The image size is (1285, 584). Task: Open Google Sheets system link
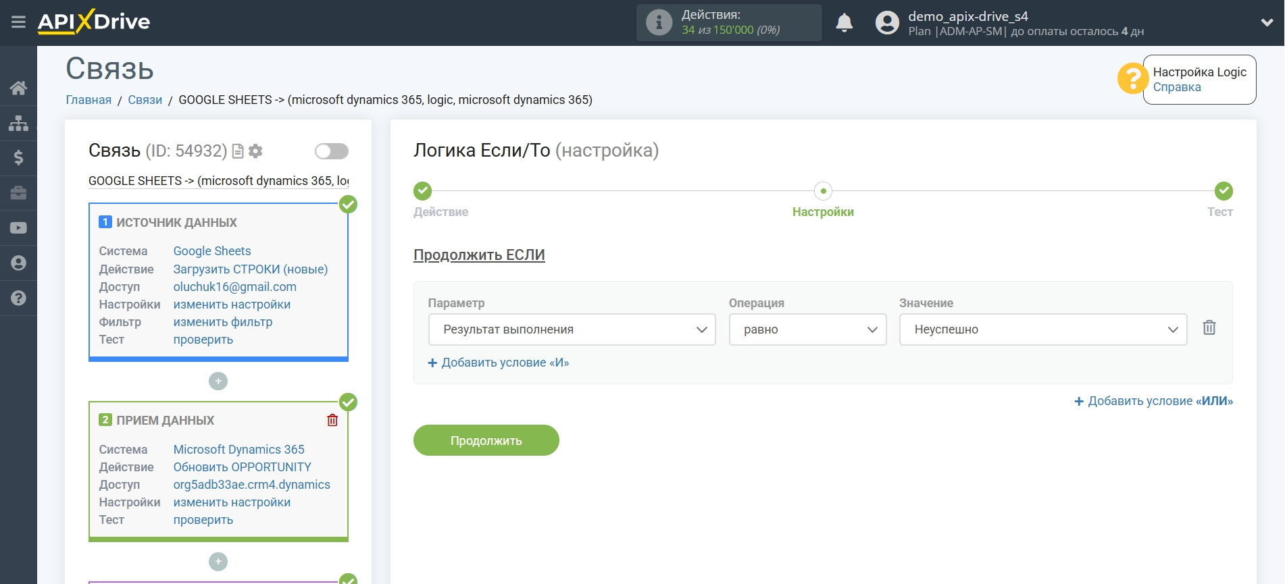pyautogui.click(x=212, y=251)
